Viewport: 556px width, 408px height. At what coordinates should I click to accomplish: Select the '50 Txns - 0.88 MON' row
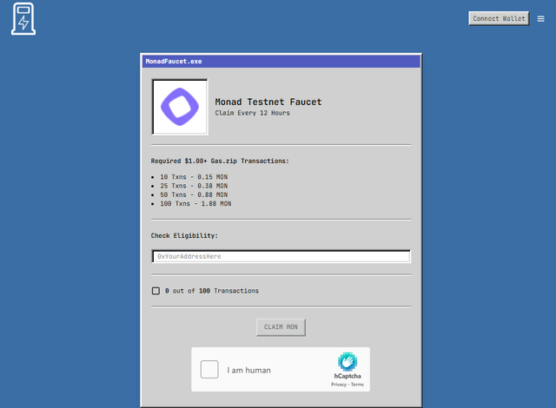click(194, 194)
